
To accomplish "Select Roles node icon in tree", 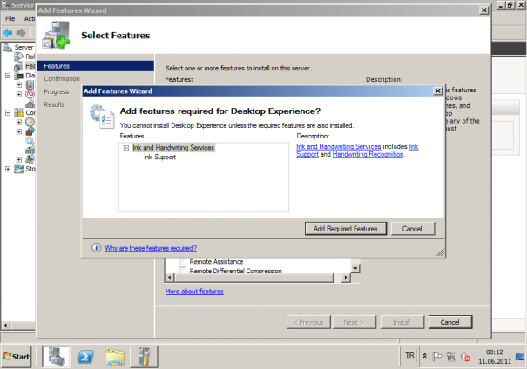I will 19,57.
